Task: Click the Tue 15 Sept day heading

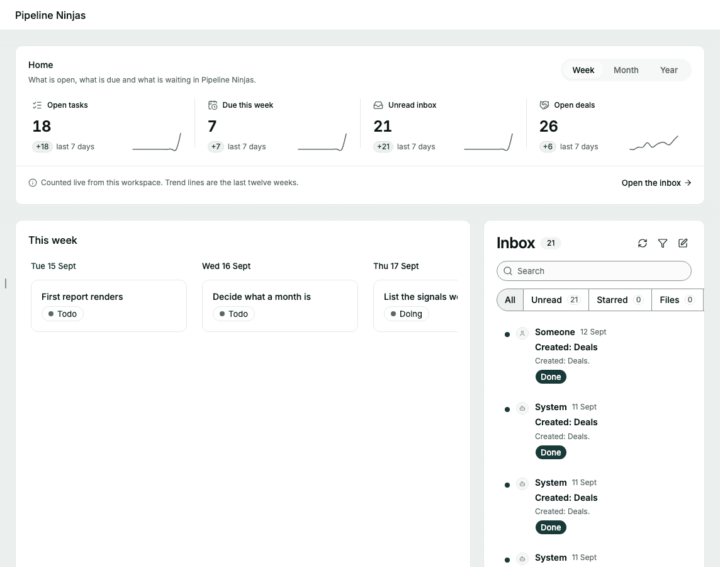Action: coord(53,266)
